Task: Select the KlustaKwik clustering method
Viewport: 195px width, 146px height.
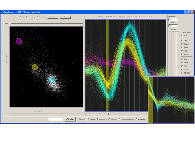Action: pyautogui.click(x=136, y=119)
